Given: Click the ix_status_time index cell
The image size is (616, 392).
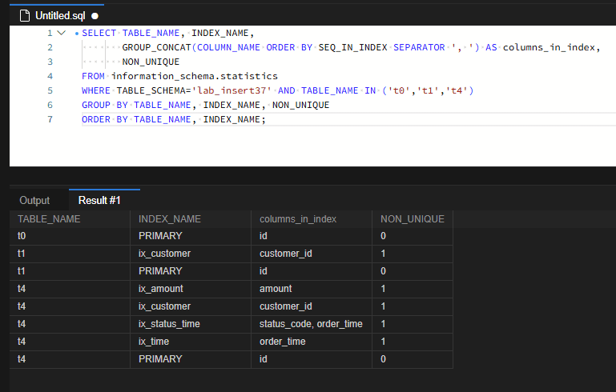Looking at the screenshot, I should (x=191, y=324).
